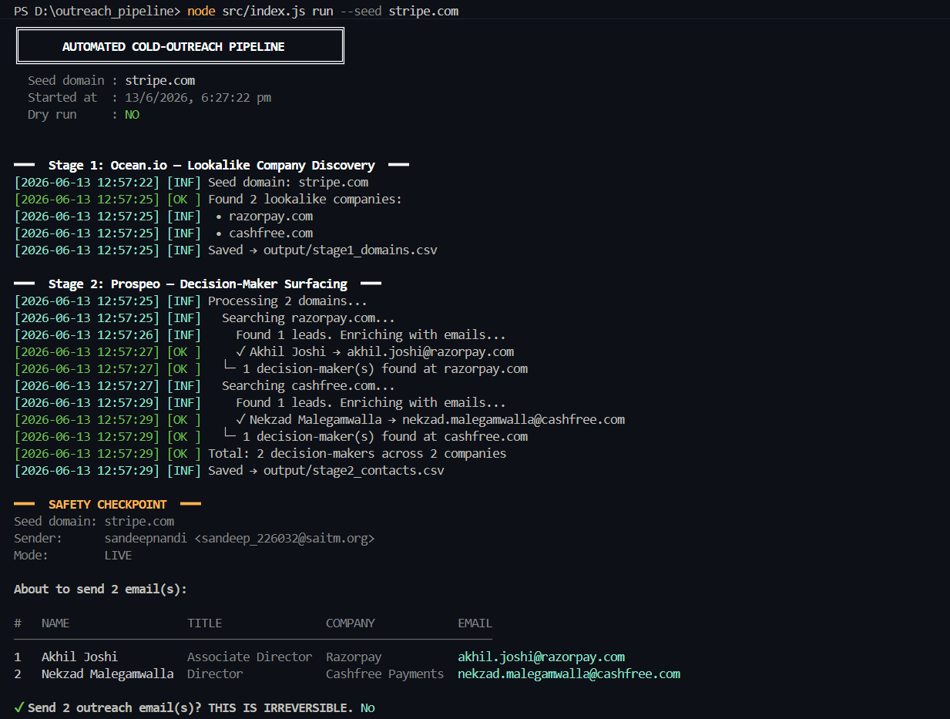The height and width of the screenshot is (719, 950).
Task: Click 'Saved → output/stage2_contacts.csv' log line
Action: pyautogui.click(x=326, y=470)
